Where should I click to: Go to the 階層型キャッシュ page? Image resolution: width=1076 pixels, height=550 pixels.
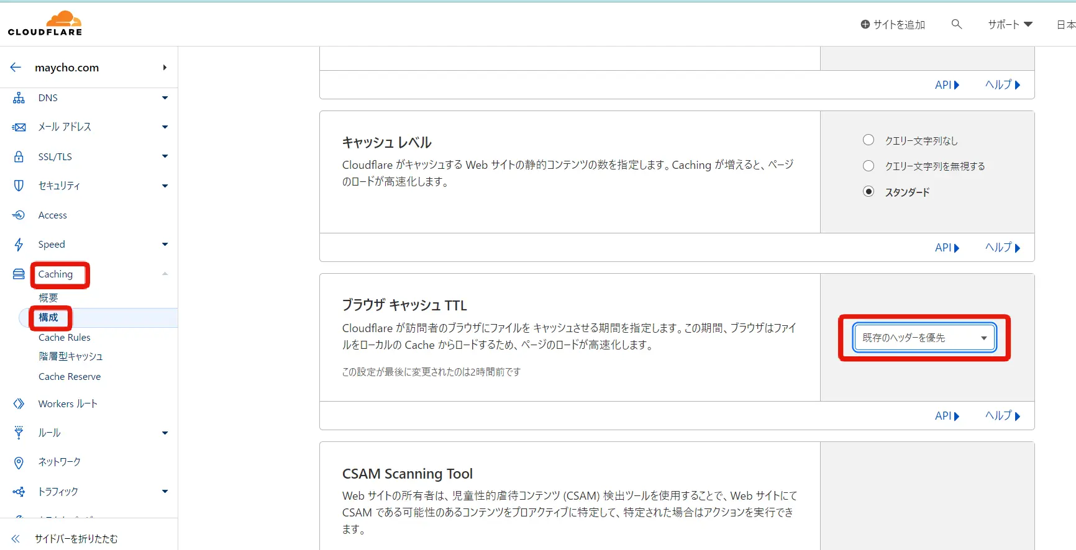click(x=70, y=356)
